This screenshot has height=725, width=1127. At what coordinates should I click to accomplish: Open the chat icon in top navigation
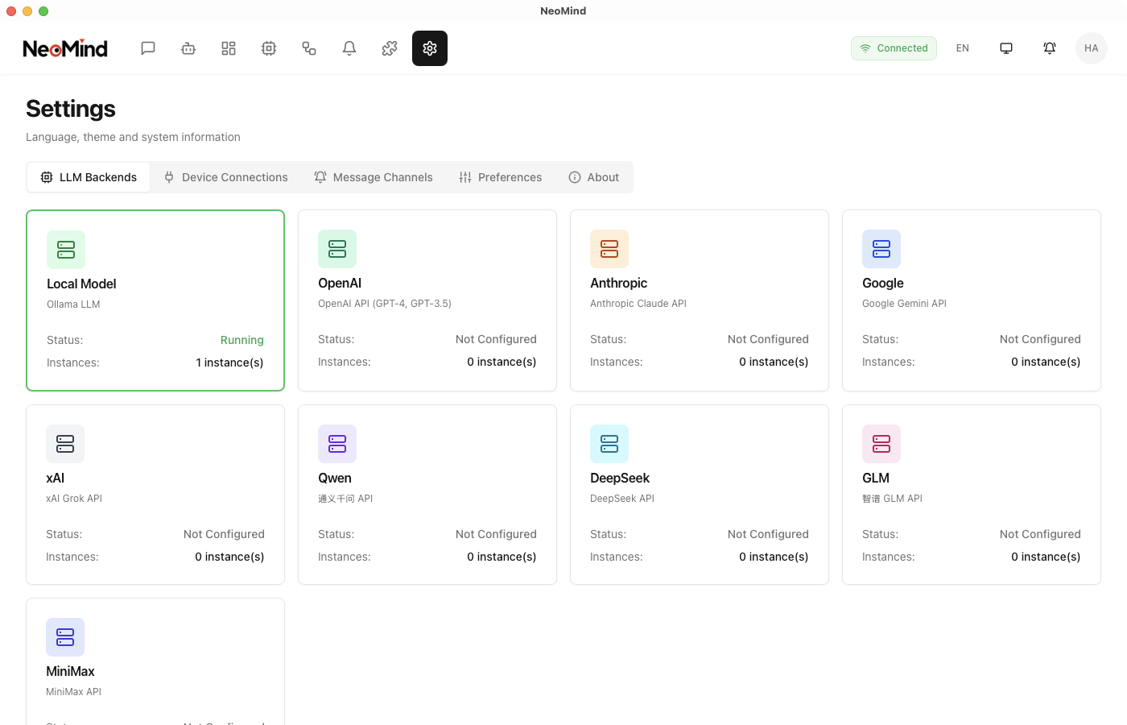coord(148,48)
